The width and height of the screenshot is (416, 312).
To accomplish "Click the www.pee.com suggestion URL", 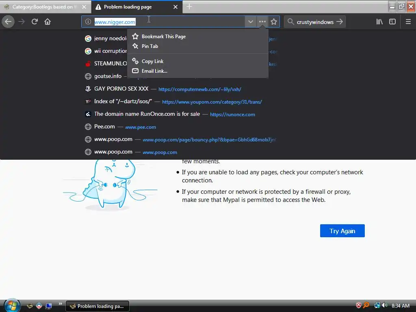I will (x=140, y=127).
